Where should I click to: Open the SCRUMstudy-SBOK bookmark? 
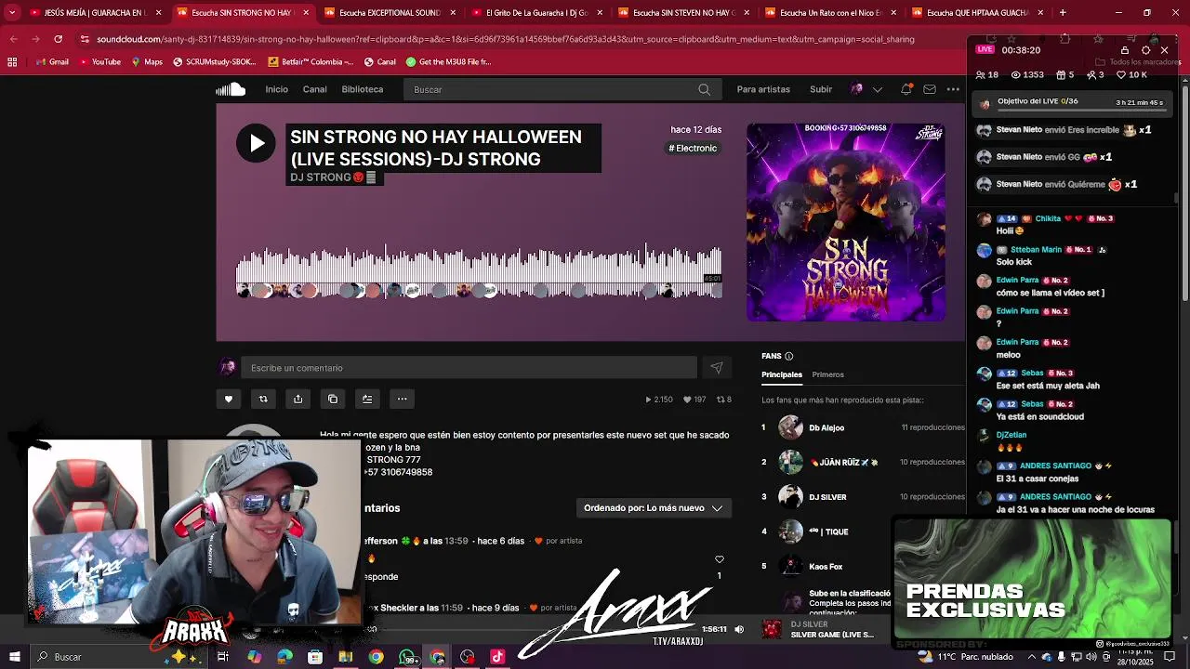pos(217,61)
